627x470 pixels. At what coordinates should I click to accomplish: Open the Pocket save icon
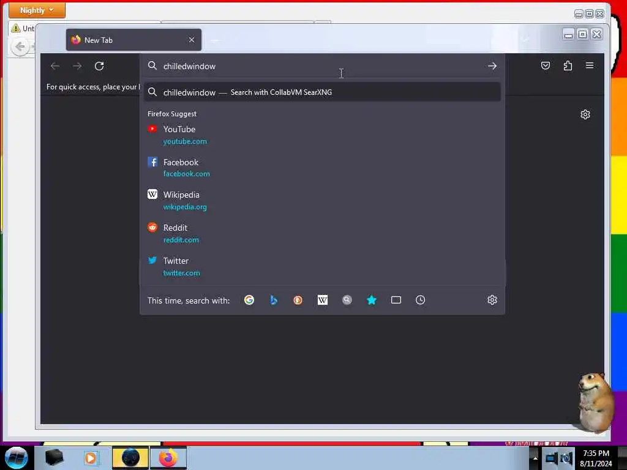(546, 65)
